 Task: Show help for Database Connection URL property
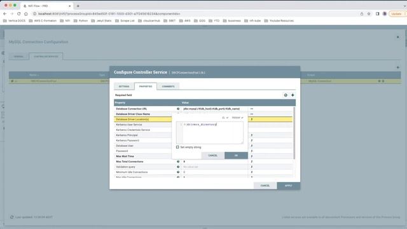click(178, 109)
